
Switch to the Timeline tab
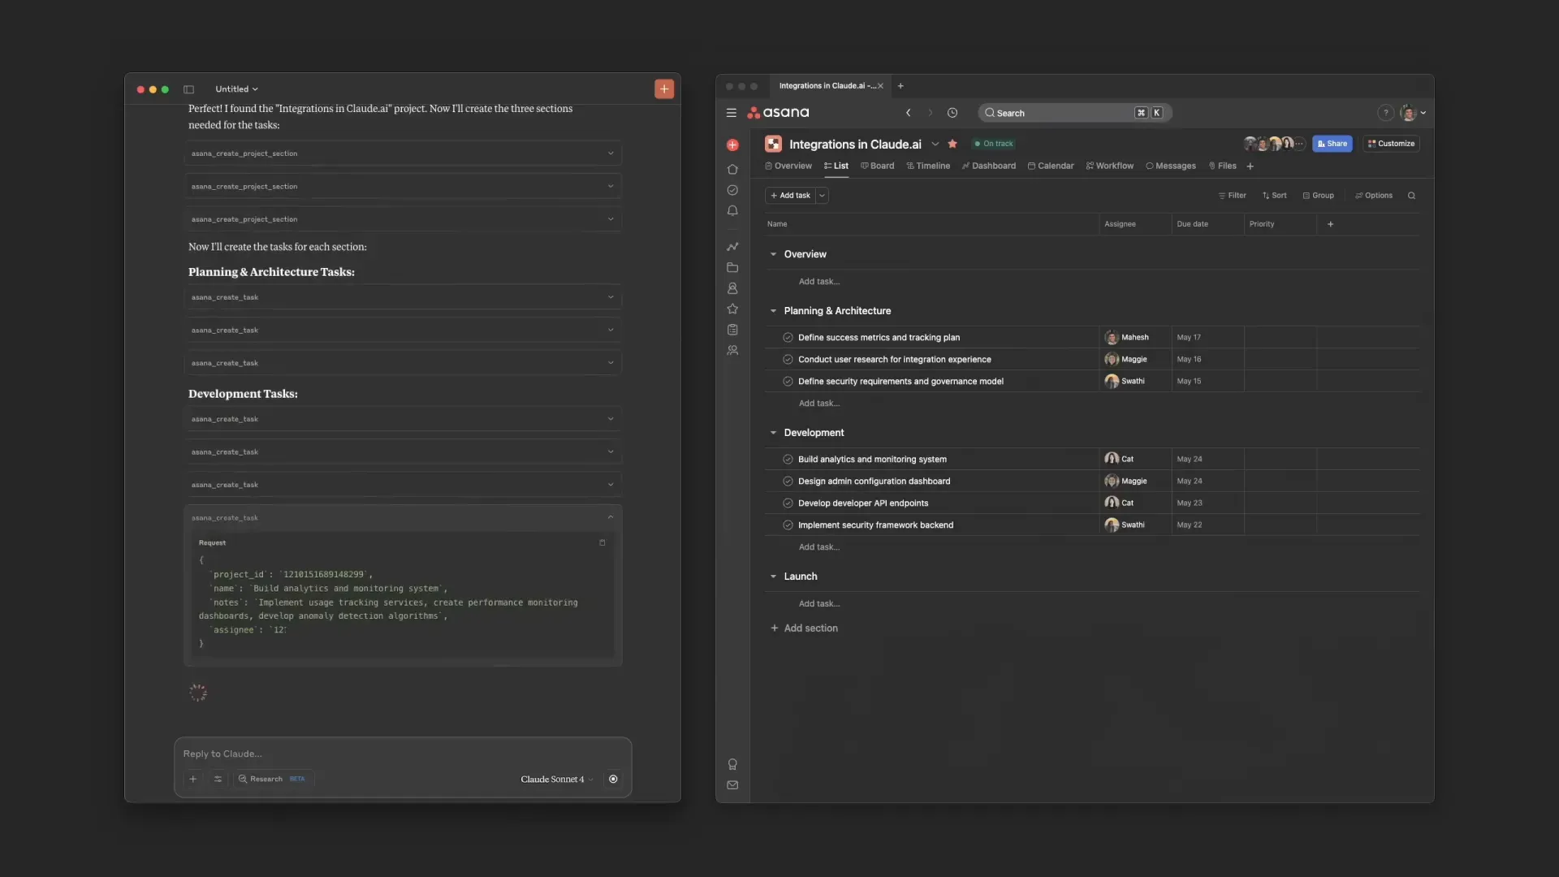click(928, 166)
